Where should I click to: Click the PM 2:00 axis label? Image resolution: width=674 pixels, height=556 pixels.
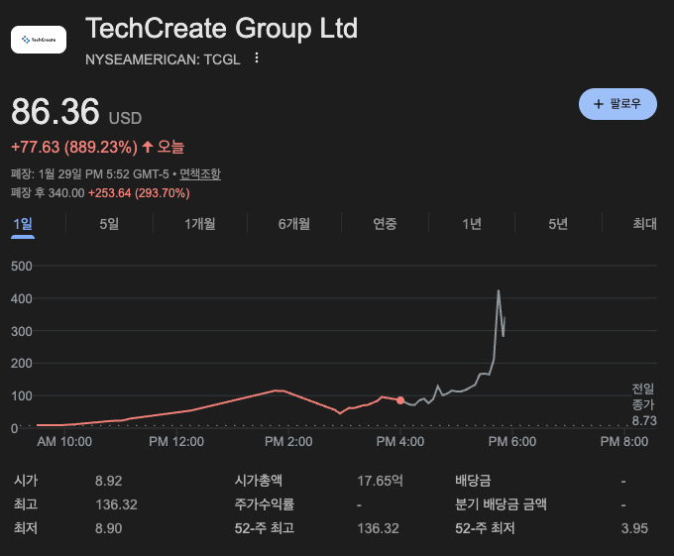tap(288, 441)
